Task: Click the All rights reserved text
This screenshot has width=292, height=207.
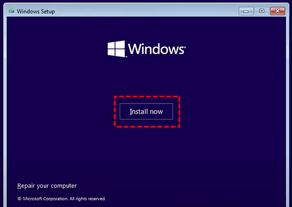Action: click(88, 199)
